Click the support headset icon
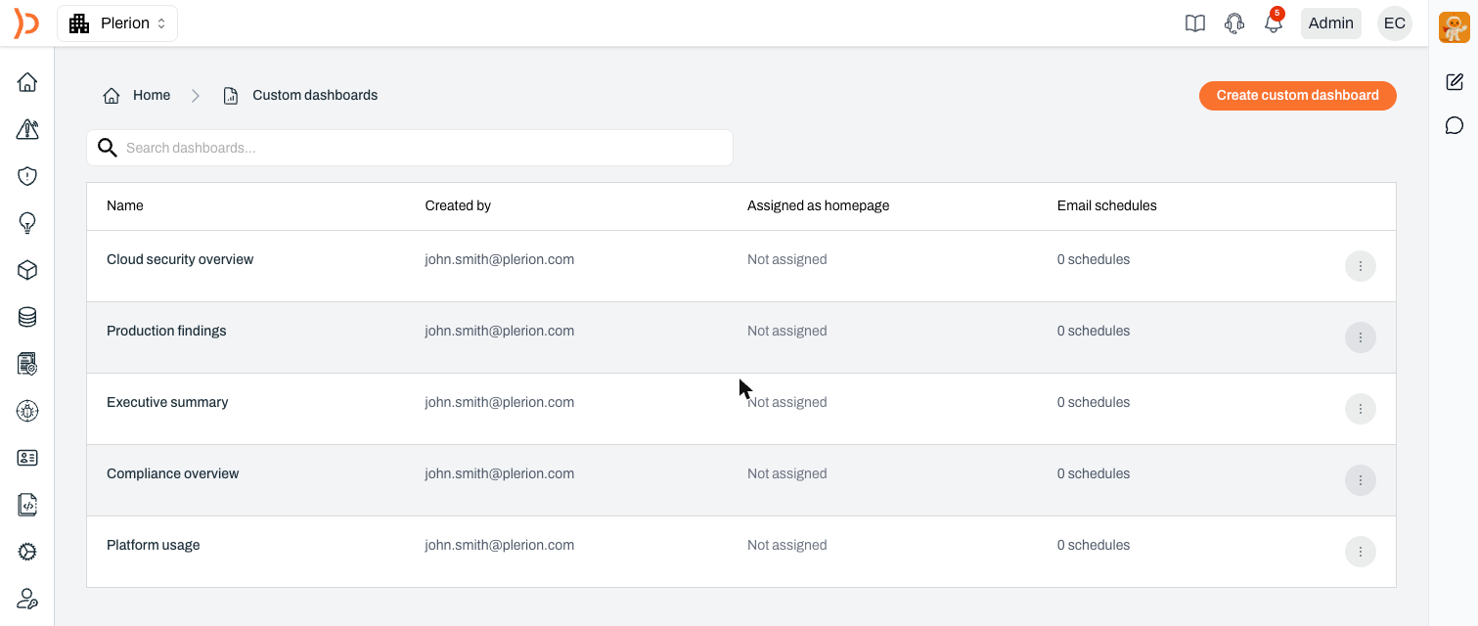 pyautogui.click(x=1234, y=23)
